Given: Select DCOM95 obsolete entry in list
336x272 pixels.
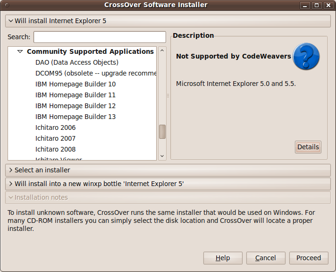Looking at the screenshot, I should 95,73.
